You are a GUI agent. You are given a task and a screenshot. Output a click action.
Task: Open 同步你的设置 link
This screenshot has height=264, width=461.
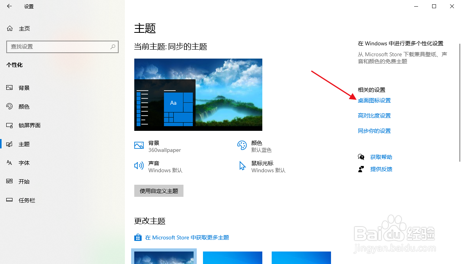click(x=374, y=131)
